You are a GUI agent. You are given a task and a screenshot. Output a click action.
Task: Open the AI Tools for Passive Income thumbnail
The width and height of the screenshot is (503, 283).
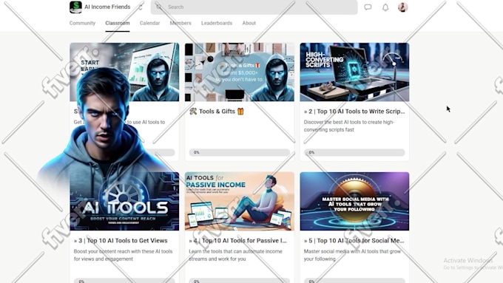240,201
